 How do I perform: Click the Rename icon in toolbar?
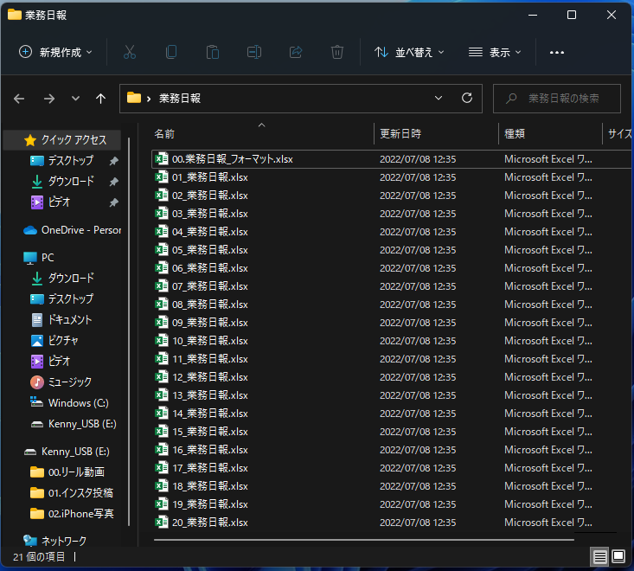point(254,52)
